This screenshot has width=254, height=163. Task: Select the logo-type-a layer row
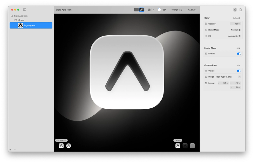[31, 25]
